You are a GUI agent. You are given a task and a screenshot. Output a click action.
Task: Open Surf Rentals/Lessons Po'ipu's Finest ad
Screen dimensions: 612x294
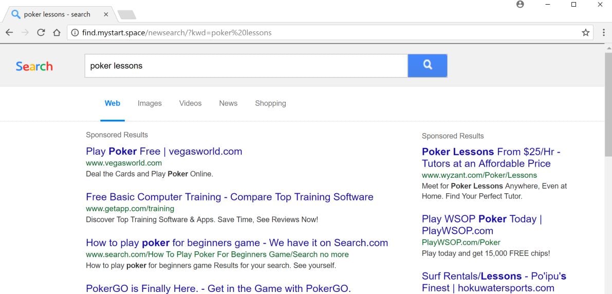point(494,282)
